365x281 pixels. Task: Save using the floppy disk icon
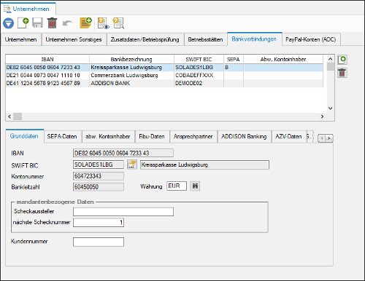[37, 23]
